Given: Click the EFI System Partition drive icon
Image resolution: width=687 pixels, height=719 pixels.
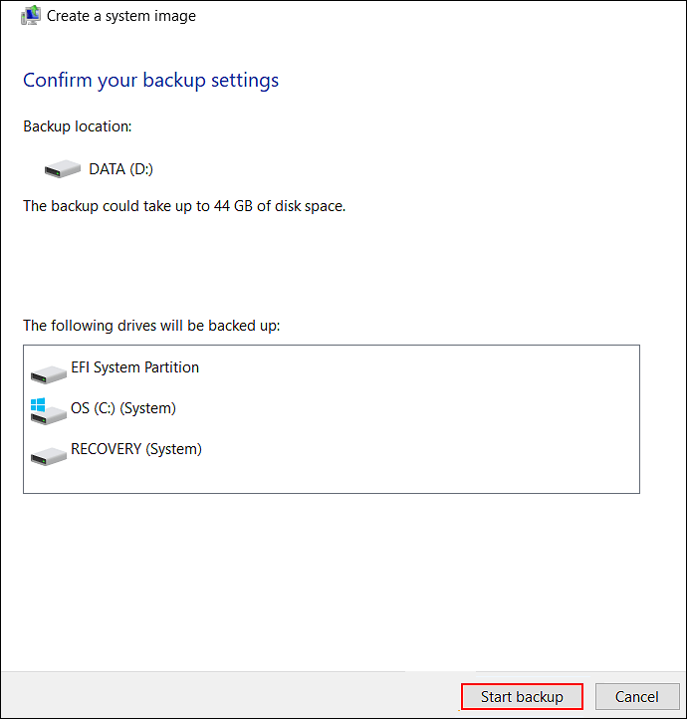Looking at the screenshot, I should [x=48, y=372].
